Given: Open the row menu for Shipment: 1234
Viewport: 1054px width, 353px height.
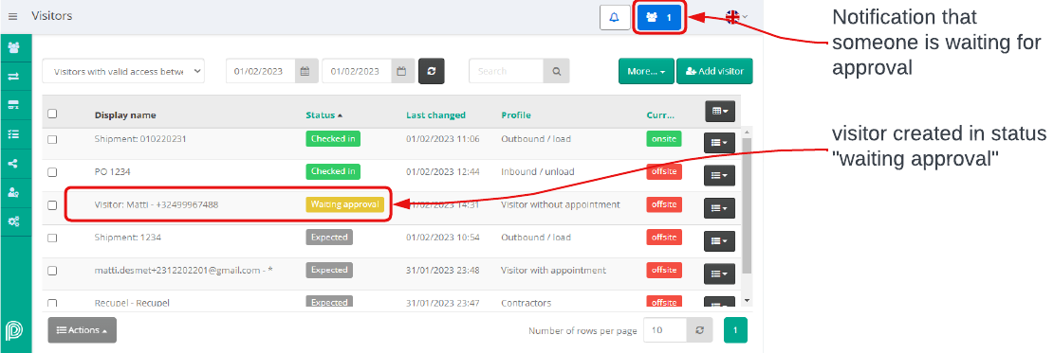Looking at the screenshot, I should pyautogui.click(x=719, y=241).
